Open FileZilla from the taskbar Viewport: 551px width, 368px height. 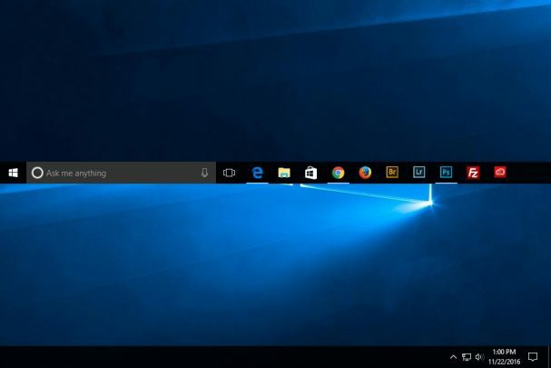[x=473, y=173]
